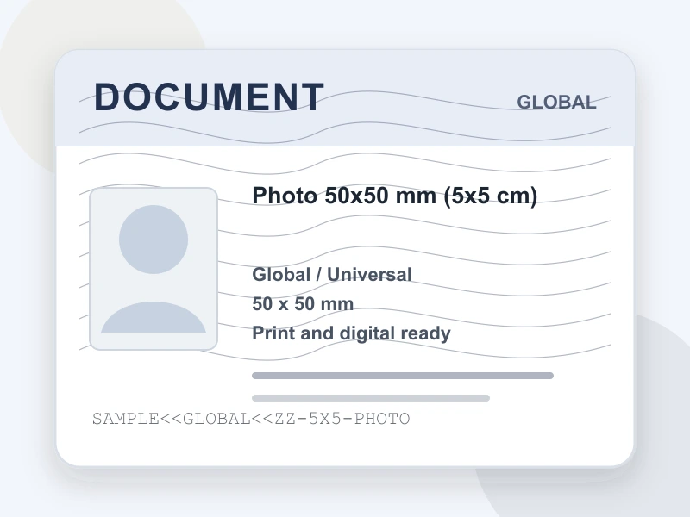Image resolution: width=690 pixels, height=517 pixels.
Task: Click the 'Photo 50x50 mm (5x5 cm)' title
Action: [x=395, y=196]
